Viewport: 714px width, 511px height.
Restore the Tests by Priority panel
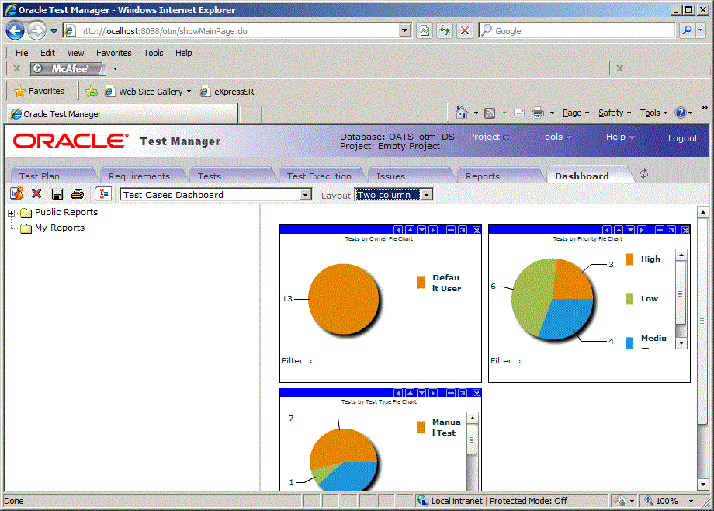(x=671, y=230)
